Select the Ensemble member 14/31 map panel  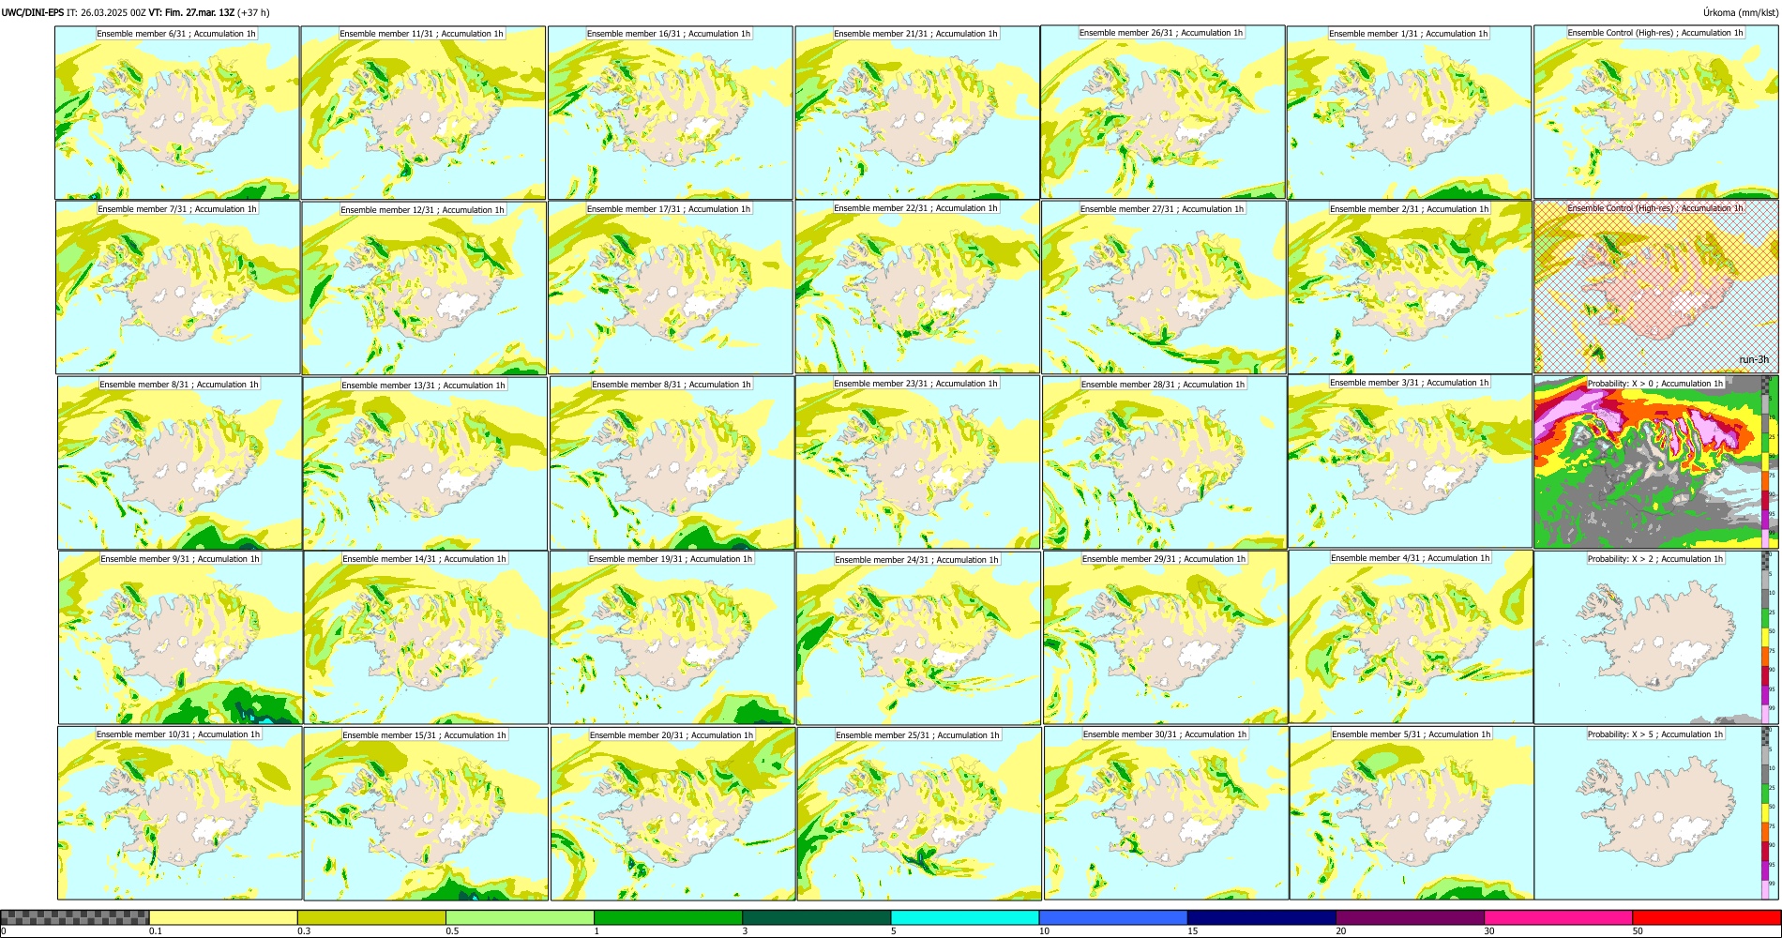[426, 638]
